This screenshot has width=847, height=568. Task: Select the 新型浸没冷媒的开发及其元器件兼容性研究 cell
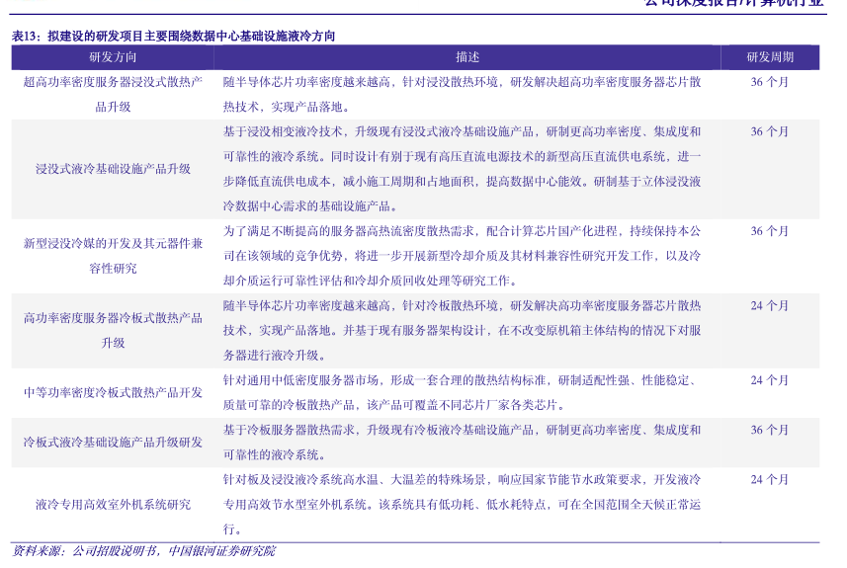(x=113, y=255)
